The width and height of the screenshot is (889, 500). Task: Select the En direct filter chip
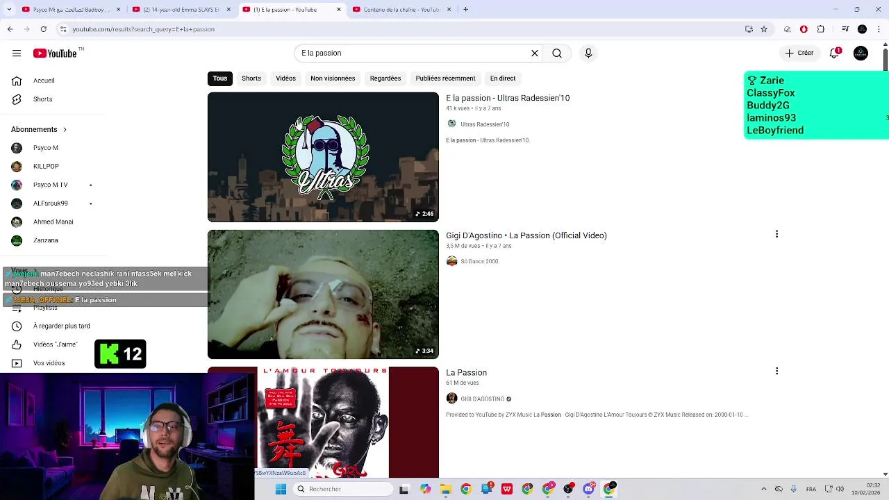tap(503, 78)
